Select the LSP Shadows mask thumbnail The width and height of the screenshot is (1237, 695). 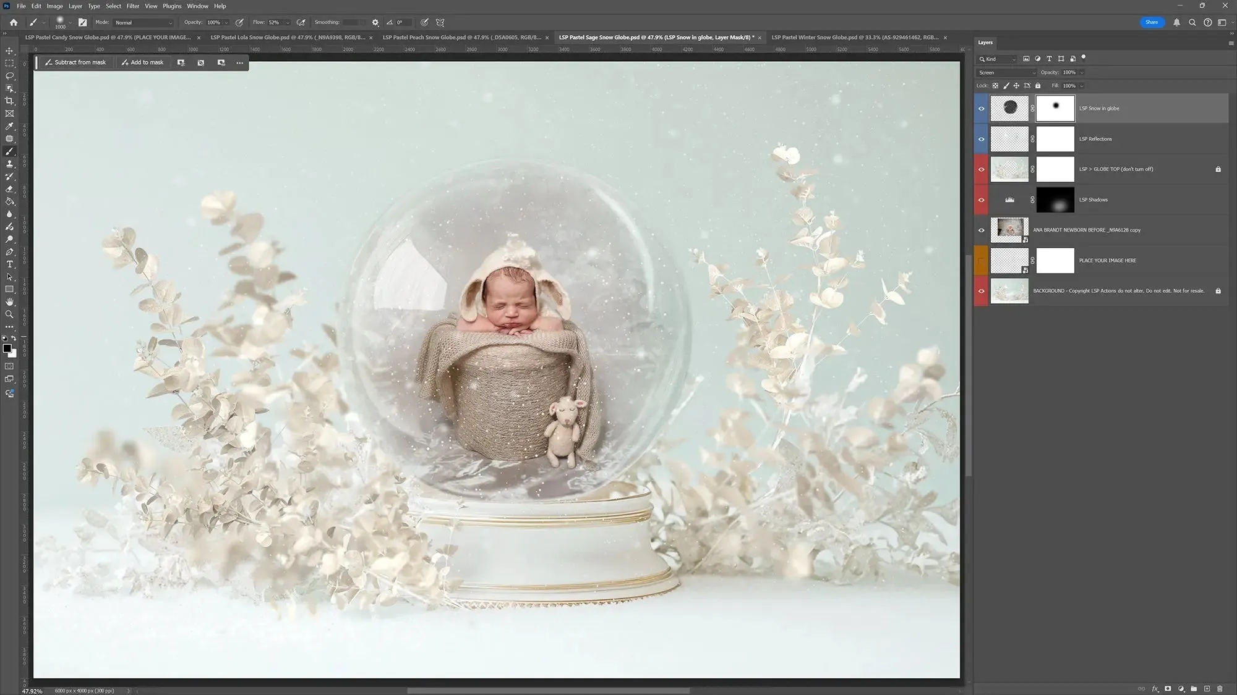tap(1055, 200)
